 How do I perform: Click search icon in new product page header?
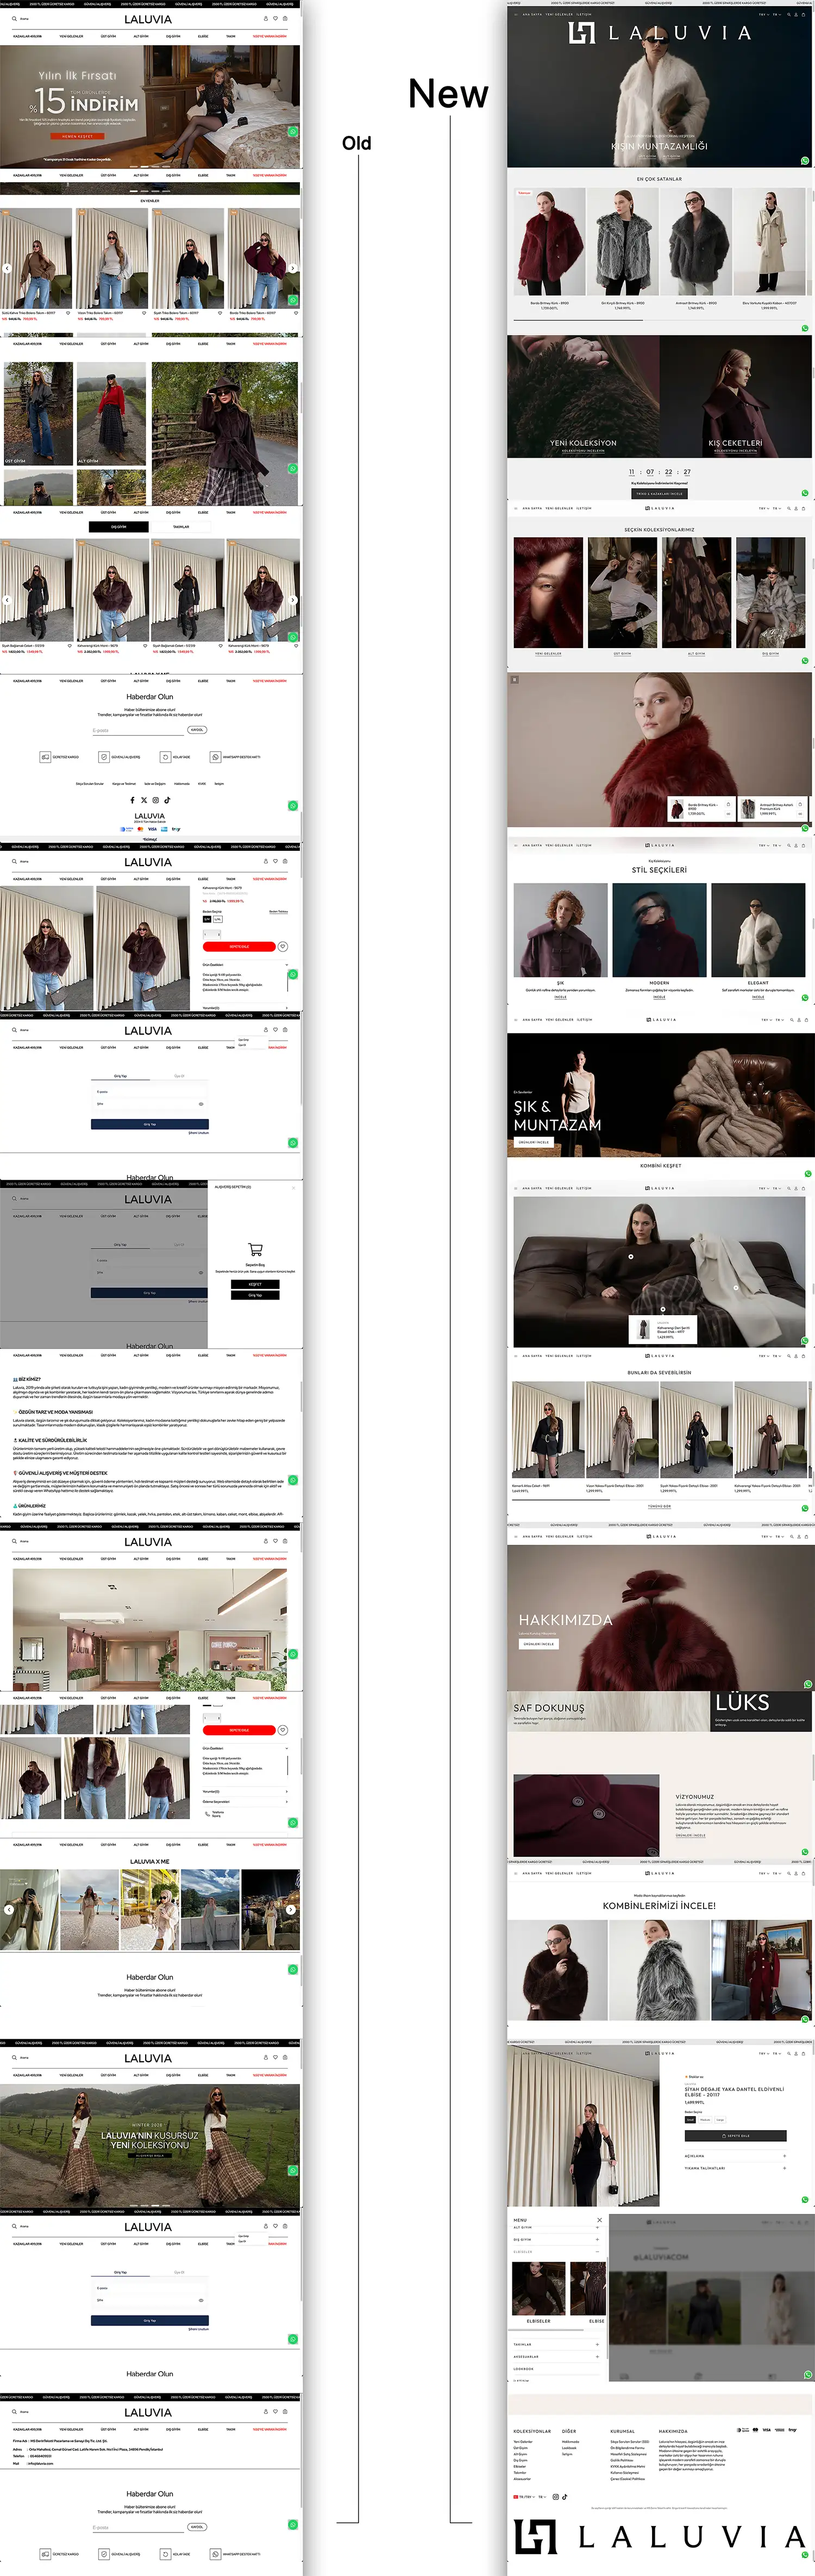tap(788, 2053)
